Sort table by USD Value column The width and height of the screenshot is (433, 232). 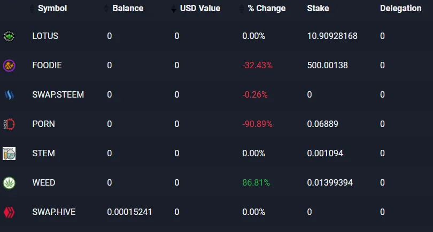tap(200, 8)
